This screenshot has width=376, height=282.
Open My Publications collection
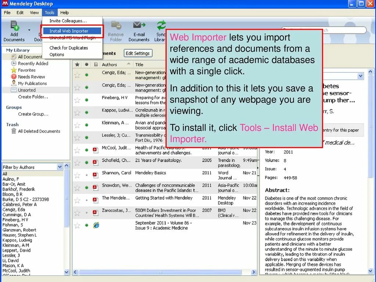[32, 83]
